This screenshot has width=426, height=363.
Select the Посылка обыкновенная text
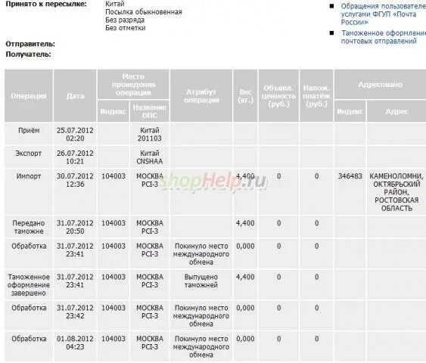point(144,12)
